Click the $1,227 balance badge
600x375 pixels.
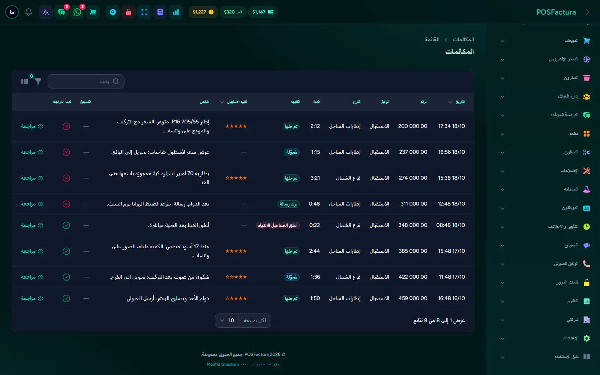pos(203,12)
